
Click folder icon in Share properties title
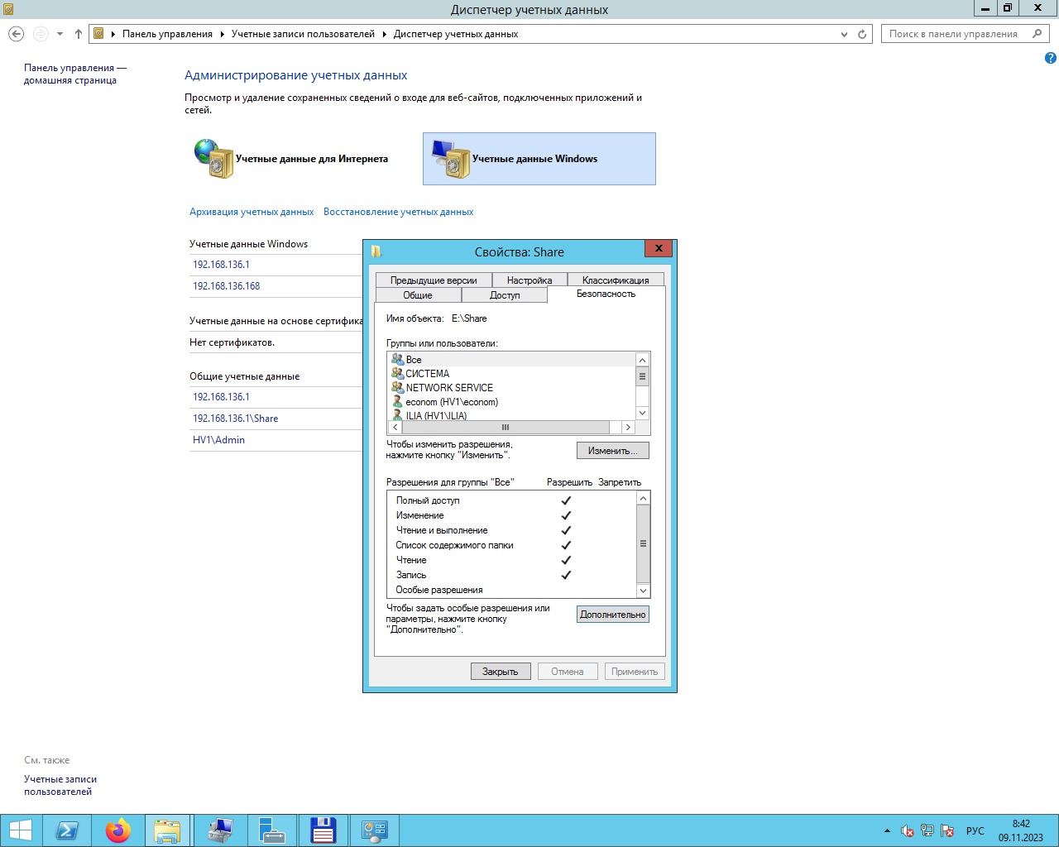[376, 251]
